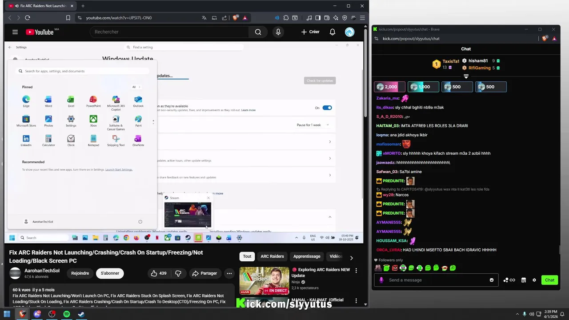Viewport: 569px width, 320px height.
Task: Expand the Kick leaderboard chevron
Action: pyautogui.click(x=466, y=76)
